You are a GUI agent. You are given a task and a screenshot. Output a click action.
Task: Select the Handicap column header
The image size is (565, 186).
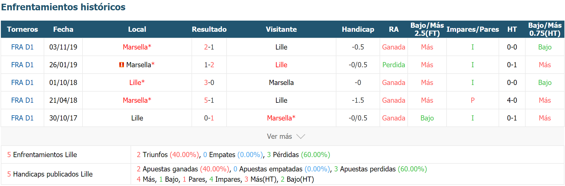point(358,29)
